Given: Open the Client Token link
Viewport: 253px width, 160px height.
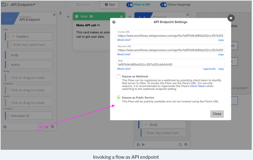Looking at the screenshot, I should 198,86.
